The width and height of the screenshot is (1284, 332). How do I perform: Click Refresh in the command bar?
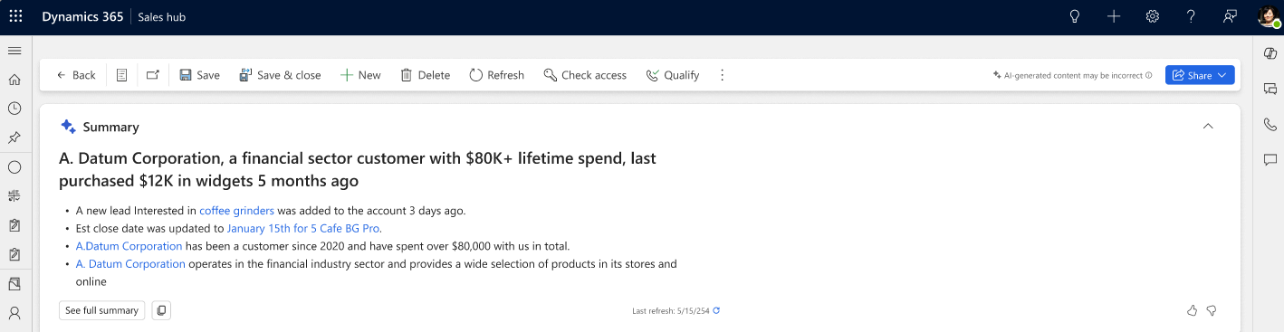pyautogui.click(x=497, y=75)
